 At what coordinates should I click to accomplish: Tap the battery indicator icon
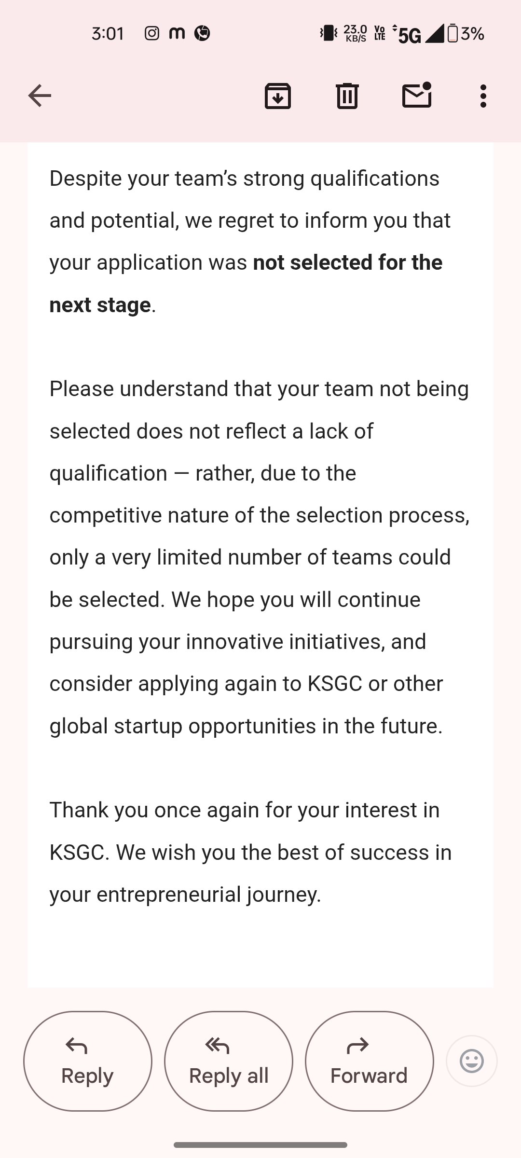pos(452,33)
